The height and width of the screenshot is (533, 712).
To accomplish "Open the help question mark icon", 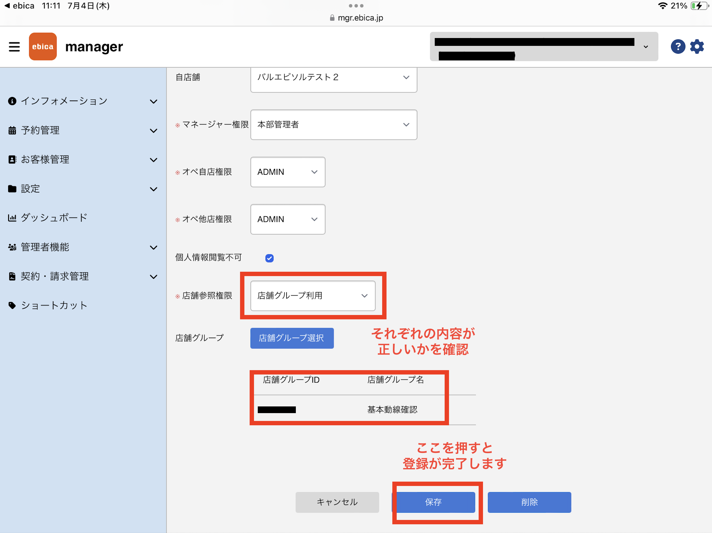I will pyautogui.click(x=678, y=47).
